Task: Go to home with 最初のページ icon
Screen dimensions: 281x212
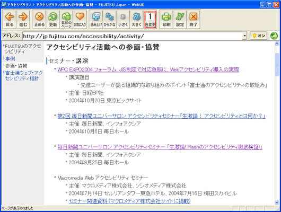Action: (66, 20)
